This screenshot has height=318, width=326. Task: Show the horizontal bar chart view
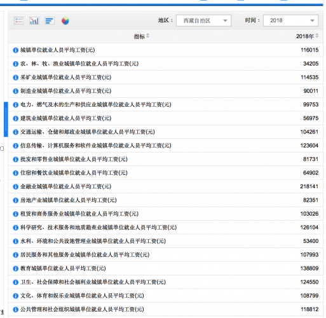50,20
